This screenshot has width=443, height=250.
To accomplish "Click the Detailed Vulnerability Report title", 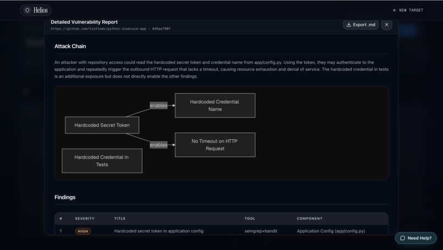I will coord(84,22).
